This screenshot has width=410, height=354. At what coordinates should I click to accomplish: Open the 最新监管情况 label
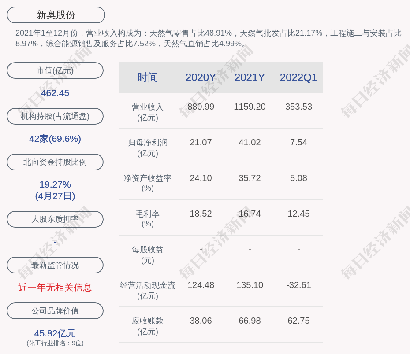(55, 265)
